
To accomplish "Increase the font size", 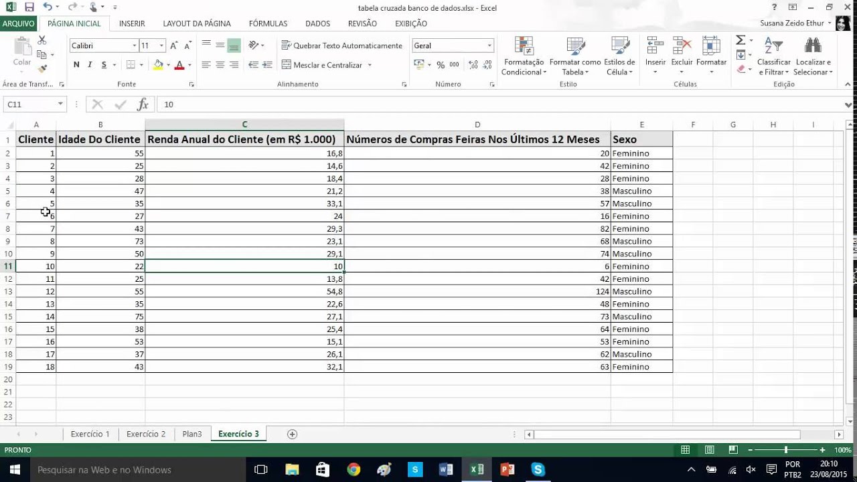I will click(174, 46).
